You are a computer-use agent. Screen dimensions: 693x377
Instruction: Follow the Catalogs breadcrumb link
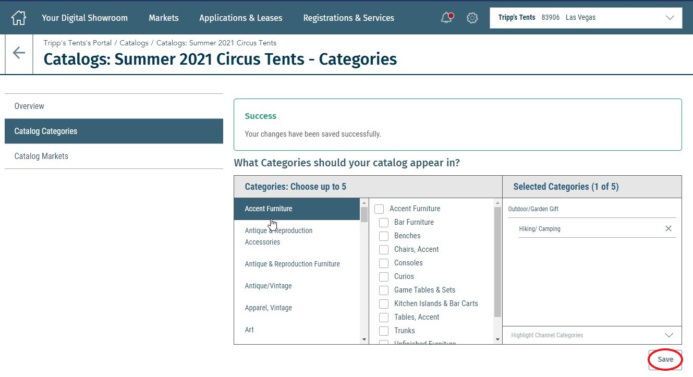pyautogui.click(x=134, y=43)
